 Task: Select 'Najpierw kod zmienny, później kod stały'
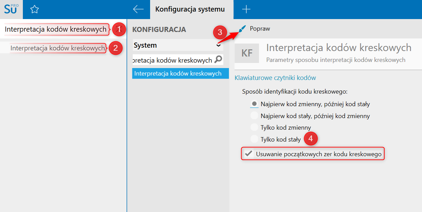pyautogui.click(x=254, y=104)
